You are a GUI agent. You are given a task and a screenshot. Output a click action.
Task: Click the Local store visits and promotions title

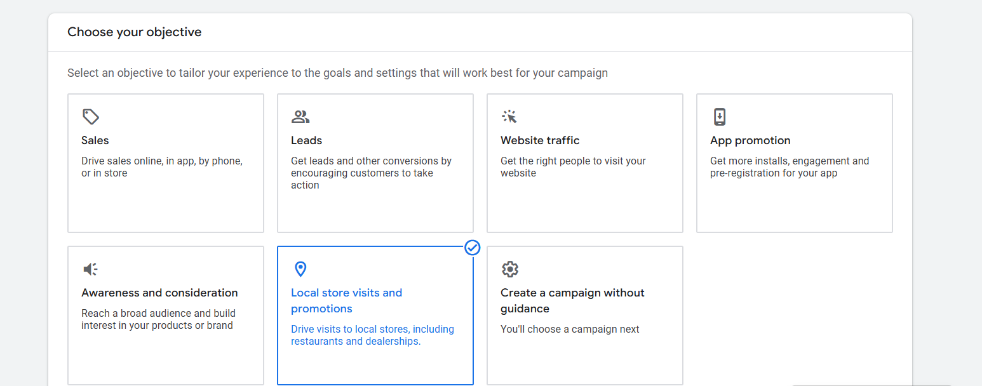(346, 300)
